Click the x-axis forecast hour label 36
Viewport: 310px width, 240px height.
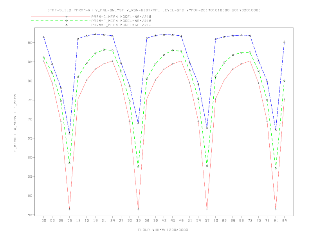click(147, 220)
